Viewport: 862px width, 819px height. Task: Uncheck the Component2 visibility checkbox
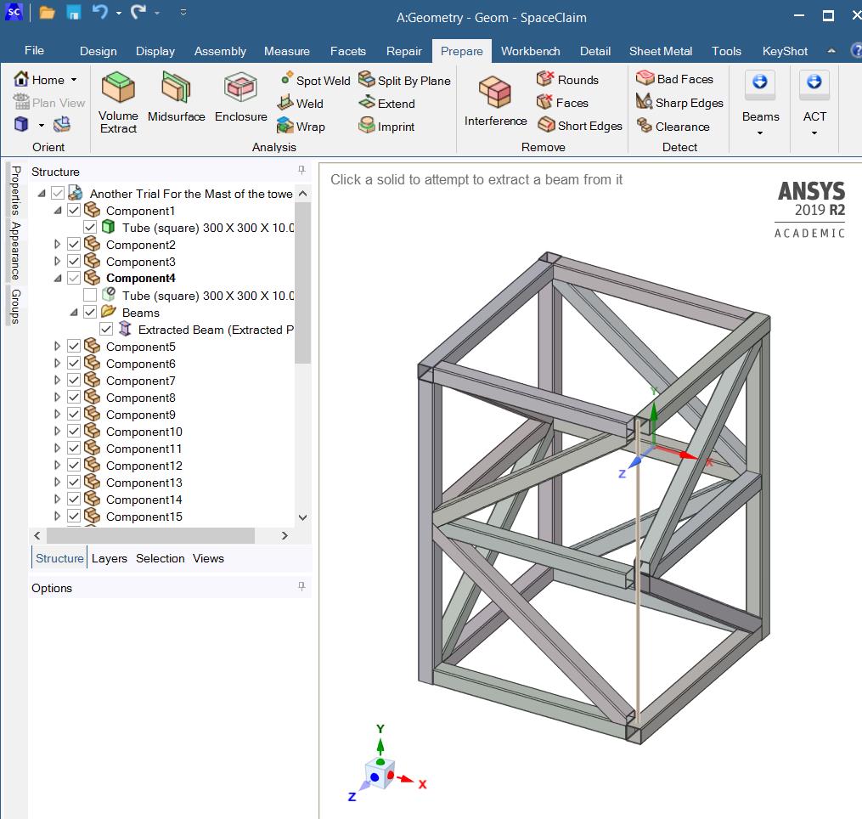pos(74,245)
